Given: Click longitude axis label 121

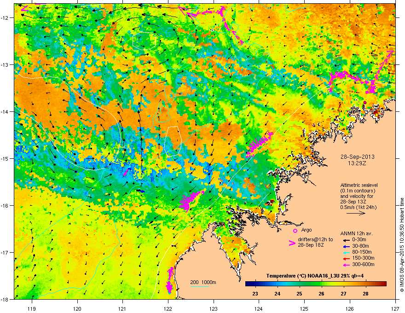Looking at the screenshot, I should [x=123, y=308].
